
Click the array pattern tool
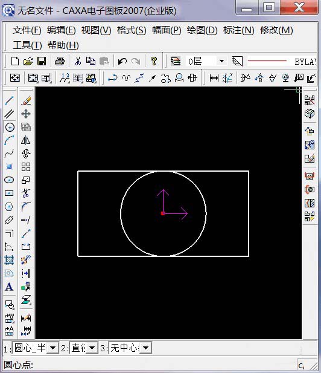(x=25, y=167)
